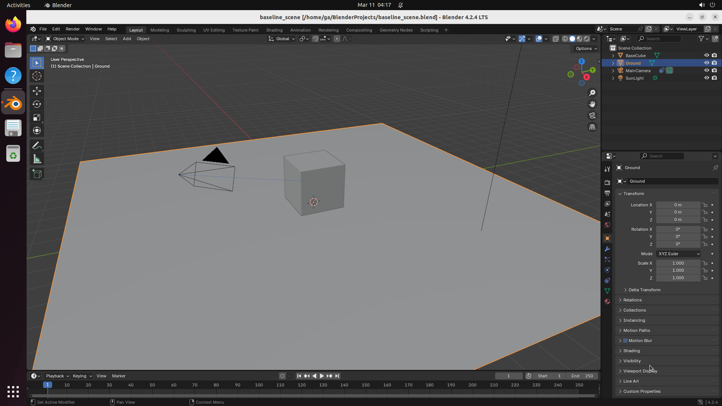
Task: Switch to wireframe viewport shading
Action: point(566,39)
